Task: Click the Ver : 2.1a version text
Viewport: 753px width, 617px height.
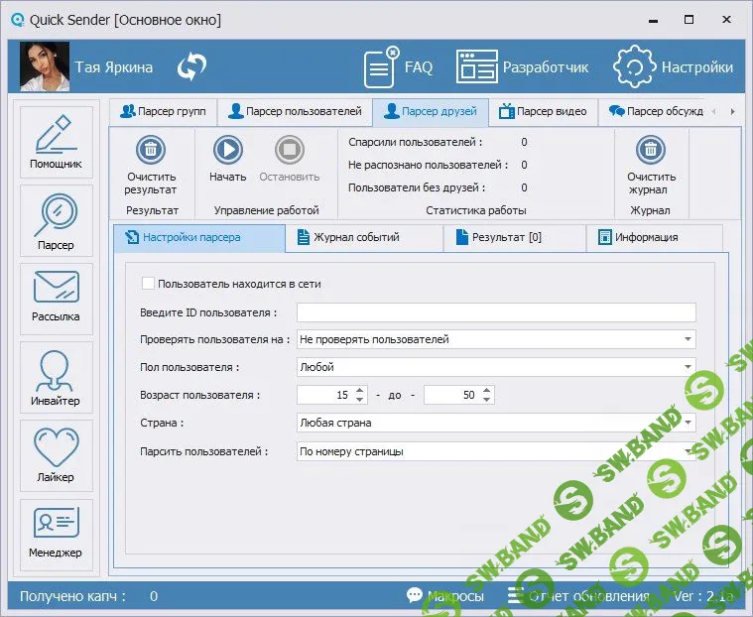Action: [x=703, y=596]
